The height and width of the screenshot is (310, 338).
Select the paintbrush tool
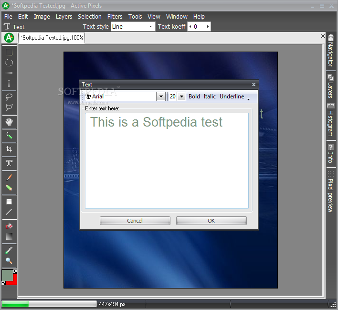[9, 177]
